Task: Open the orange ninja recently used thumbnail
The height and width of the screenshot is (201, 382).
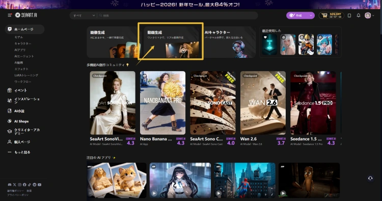Action: pos(306,45)
